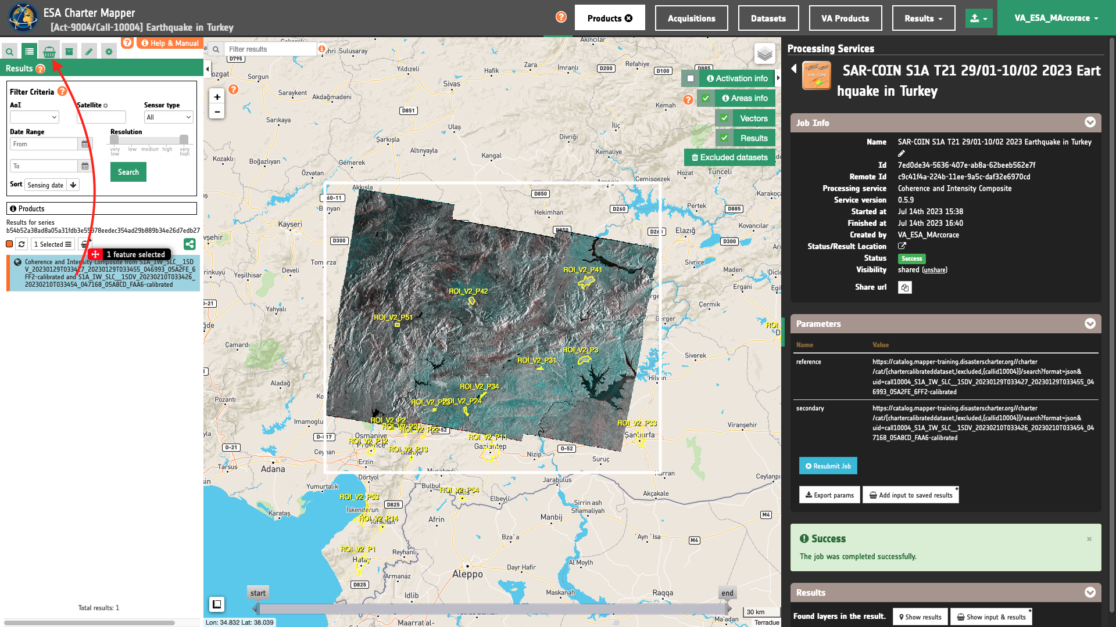Open the pencil edit tab icon
This screenshot has height=627, width=1116.
coord(89,52)
